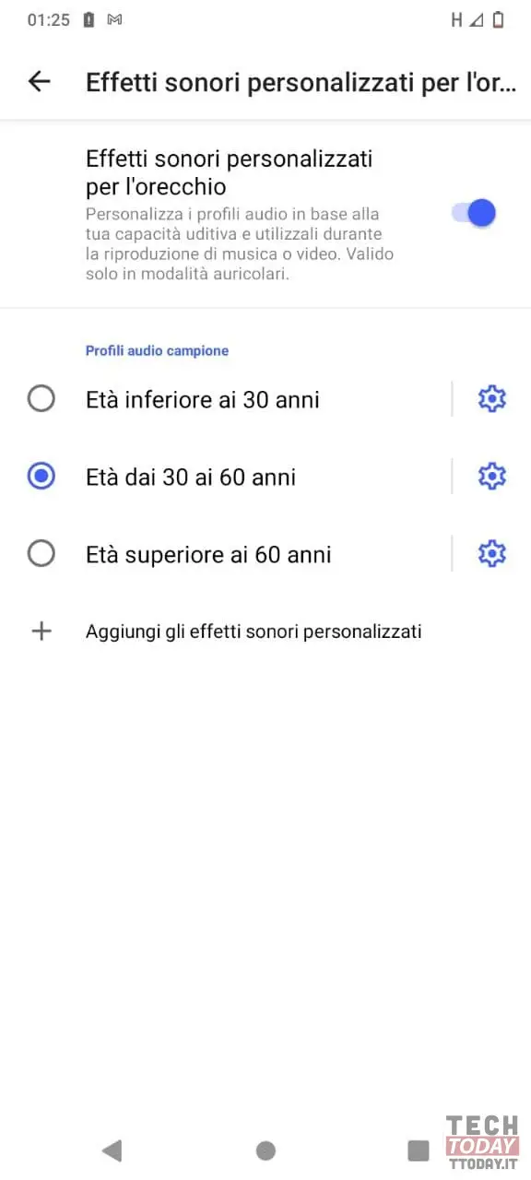531x1180 pixels.
Task: Tap the plus icon to add profile
Action: coord(41,631)
